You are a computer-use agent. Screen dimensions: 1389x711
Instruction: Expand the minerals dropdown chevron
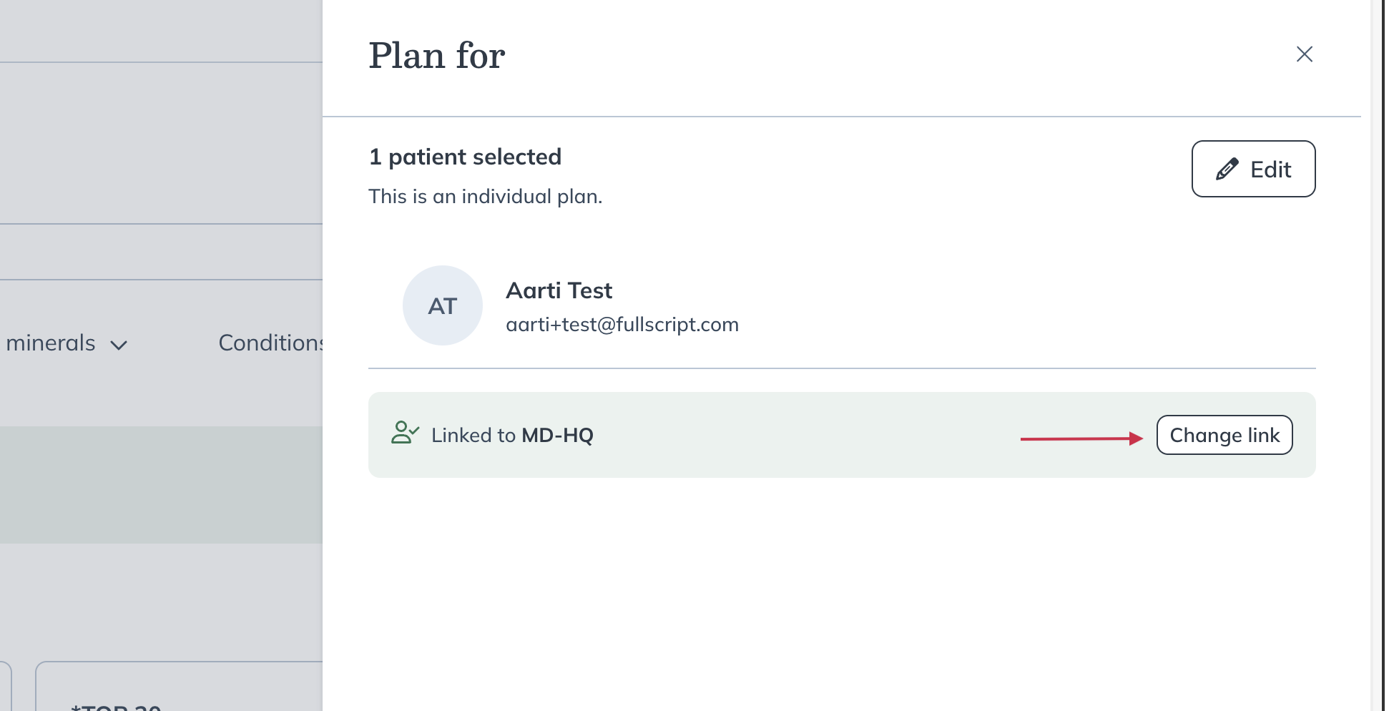click(119, 345)
